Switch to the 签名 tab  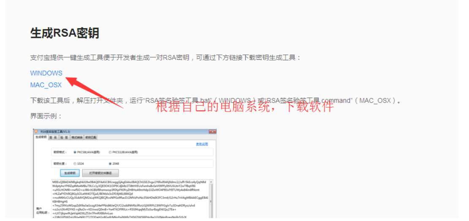pyautogui.click(x=53, y=138)
